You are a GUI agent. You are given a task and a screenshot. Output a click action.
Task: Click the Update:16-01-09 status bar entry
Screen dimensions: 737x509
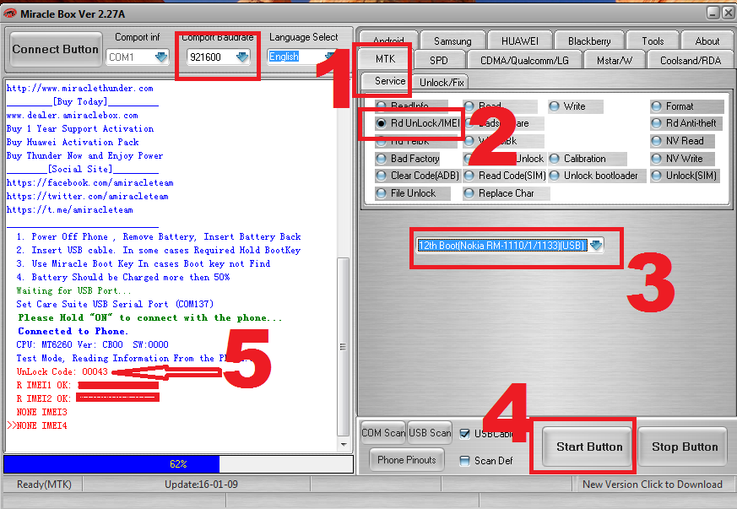(201, 484)
